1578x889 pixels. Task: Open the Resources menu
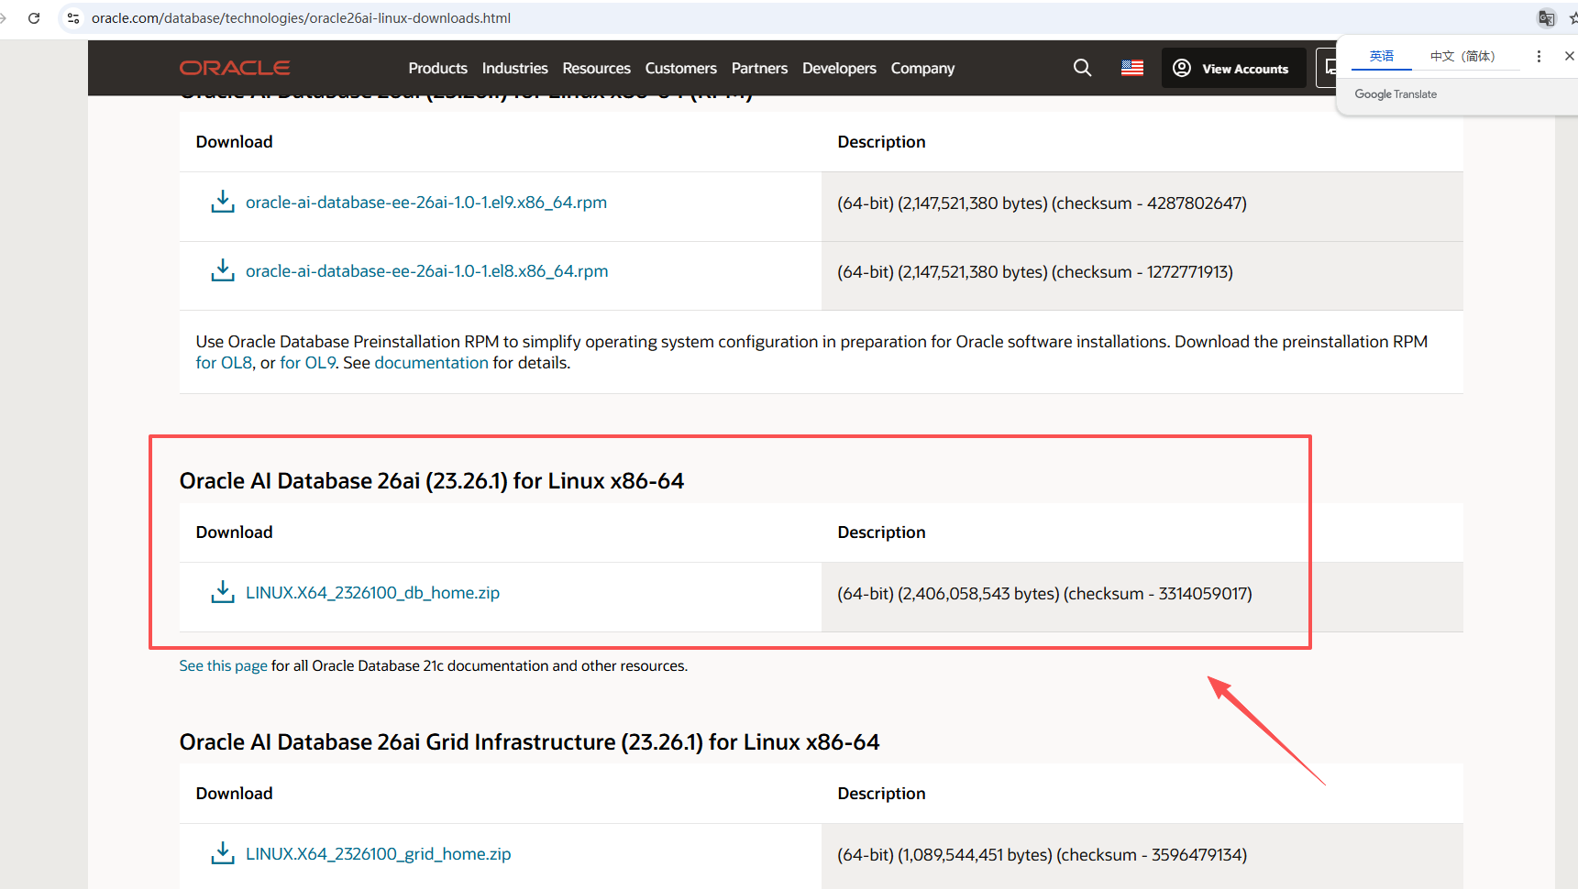(596, 68)
